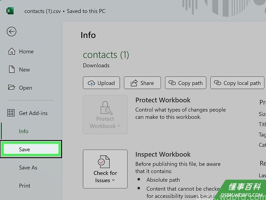This screenshot has width=266, height=200.
Task: Click the Open folder icon
Action: [11, 87]
